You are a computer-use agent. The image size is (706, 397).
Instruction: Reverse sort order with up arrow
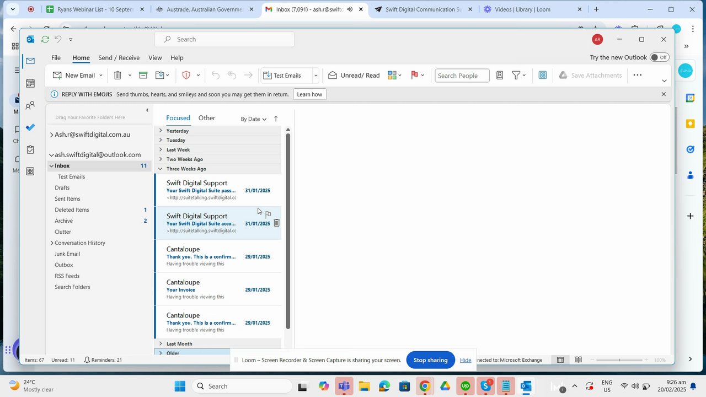[x=276, y=119]
